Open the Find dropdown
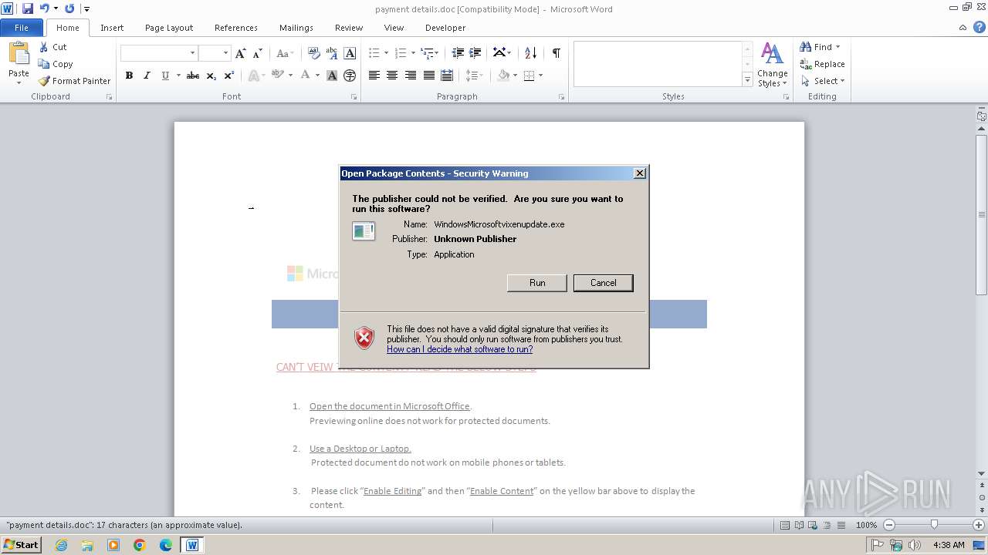The width and height of the screenshot is (988, 555). pos(820,47)
